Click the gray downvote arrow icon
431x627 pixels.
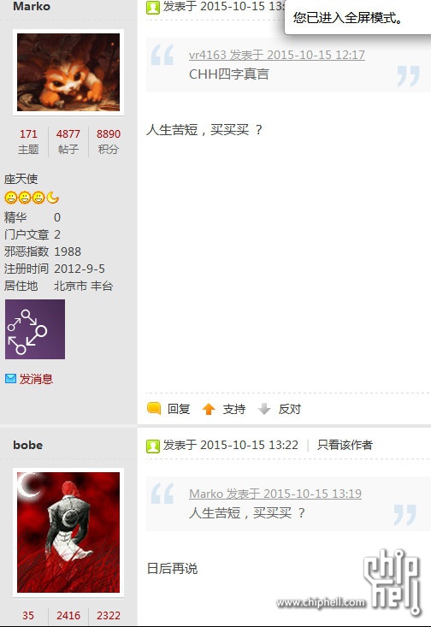tap(264, 409)
